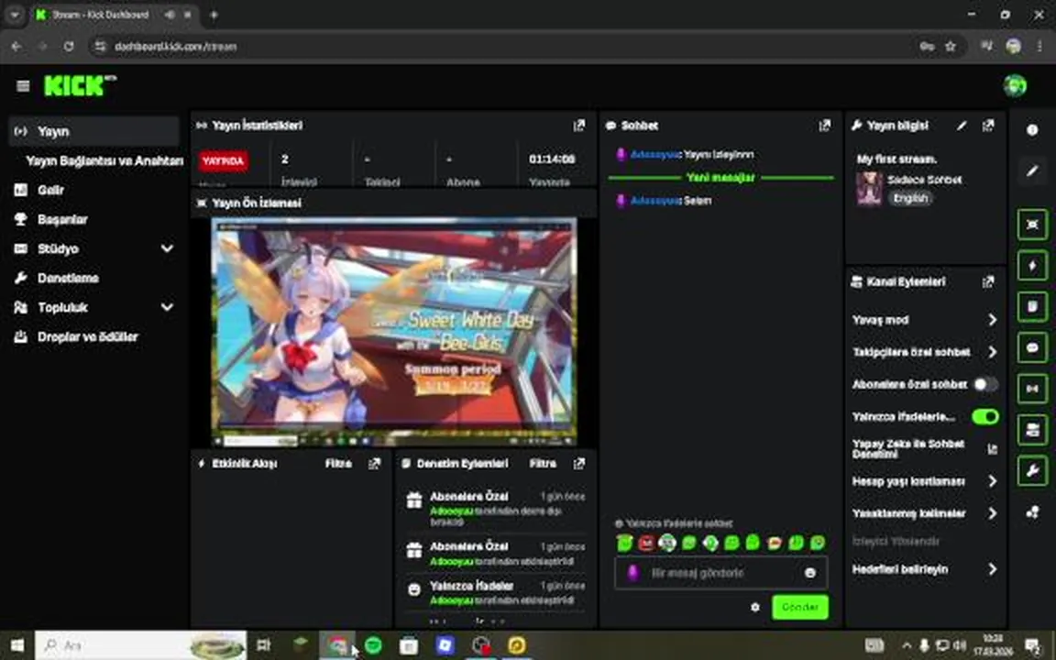
Task: Open the hamburger menu next to KICK logo
Action: click(x=23, y=85)
